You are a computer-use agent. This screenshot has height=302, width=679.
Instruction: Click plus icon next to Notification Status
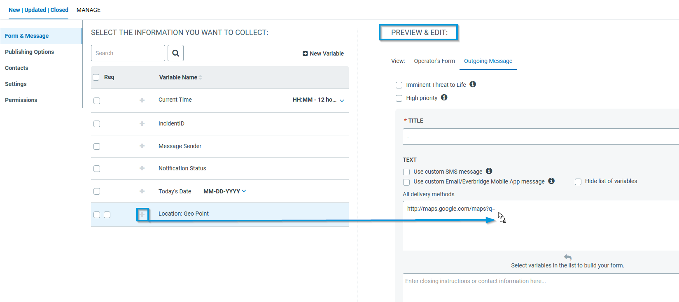(142, 168)
